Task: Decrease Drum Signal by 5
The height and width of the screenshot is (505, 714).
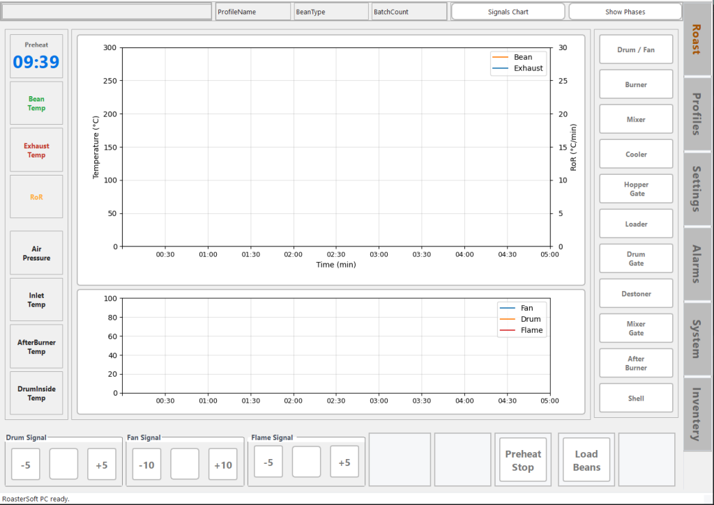Action: pos(26,465)
